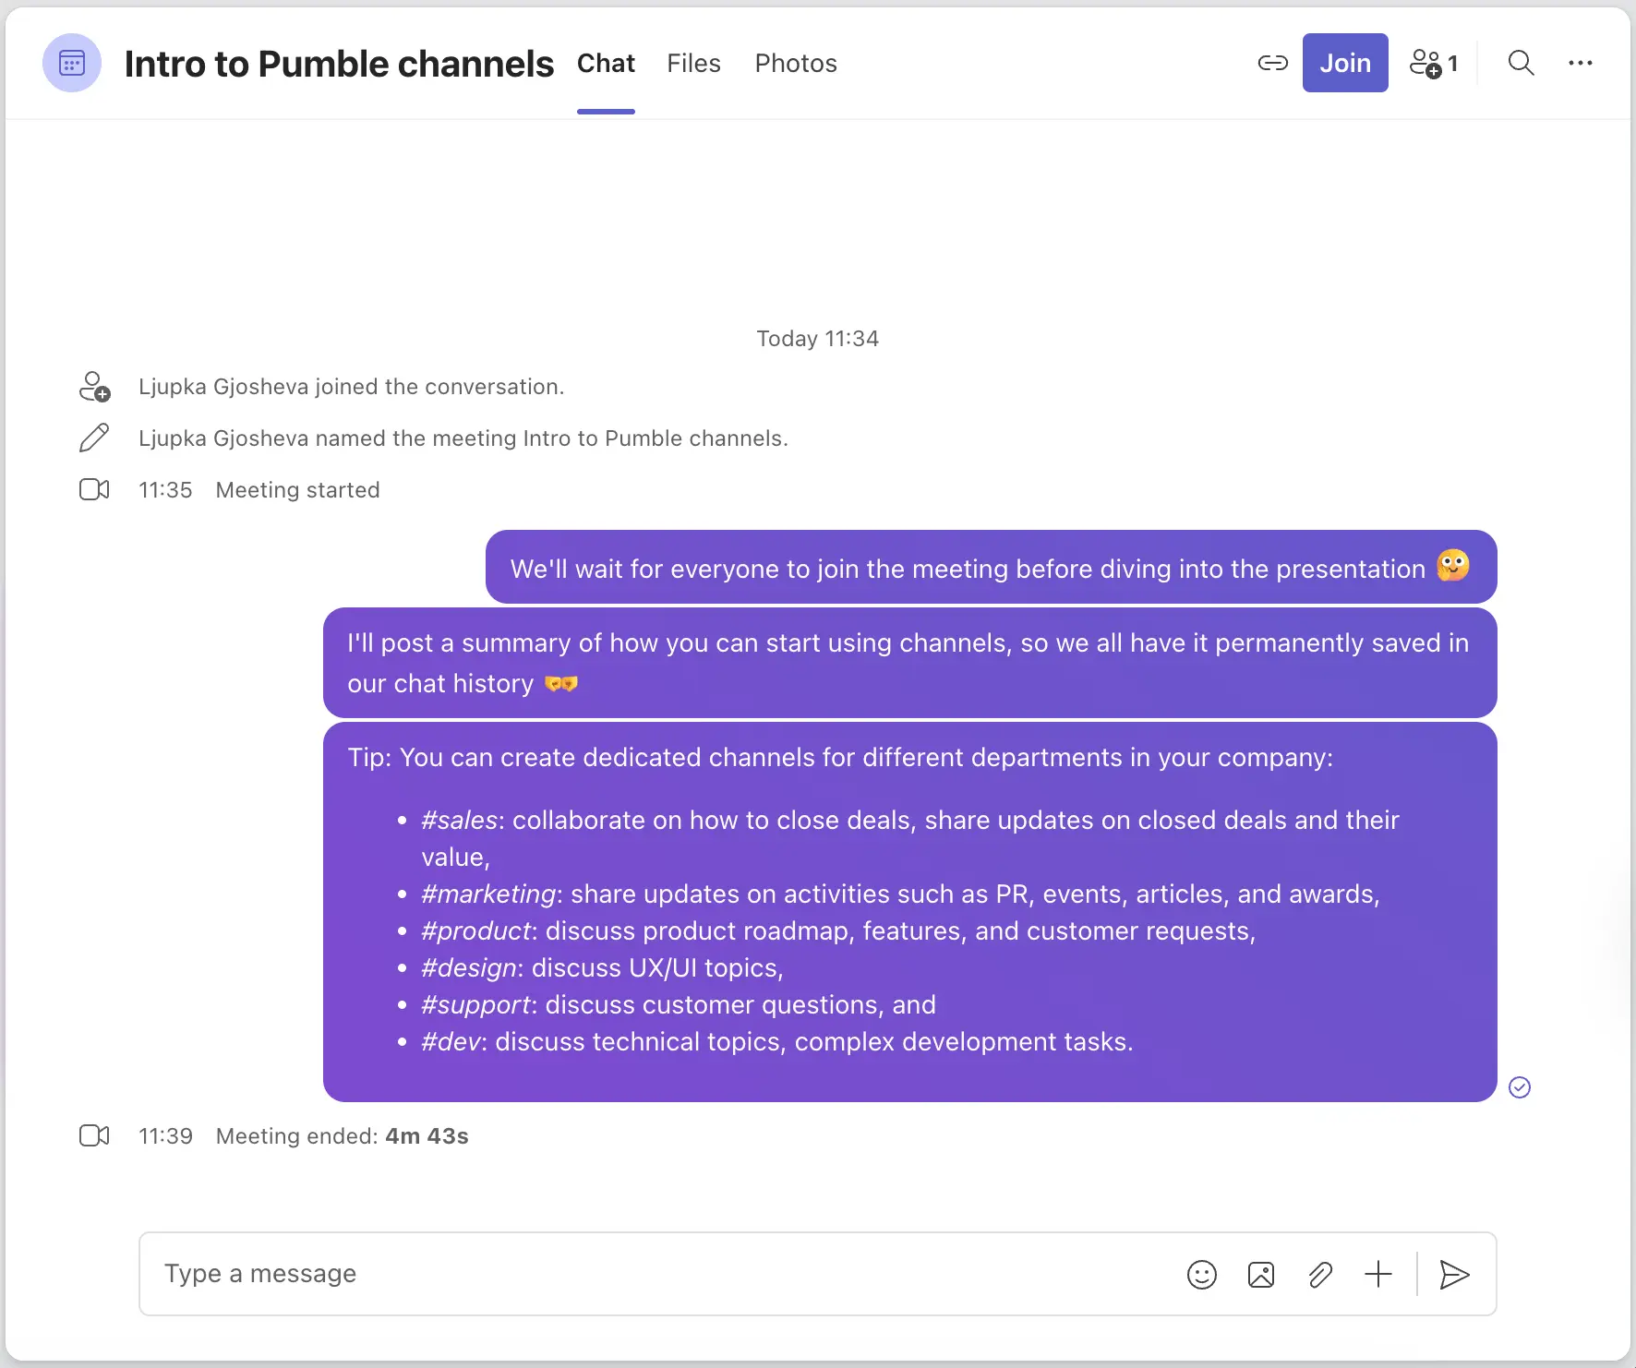Click the attach file icon
Viewport: 1636px width, 1368px height.
[x=1320, y=1275]
